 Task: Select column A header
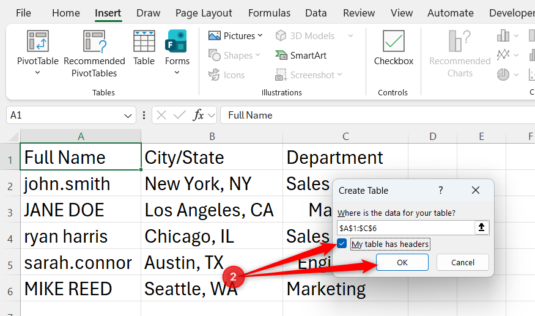pyautogui.click(x=81, y=136)
